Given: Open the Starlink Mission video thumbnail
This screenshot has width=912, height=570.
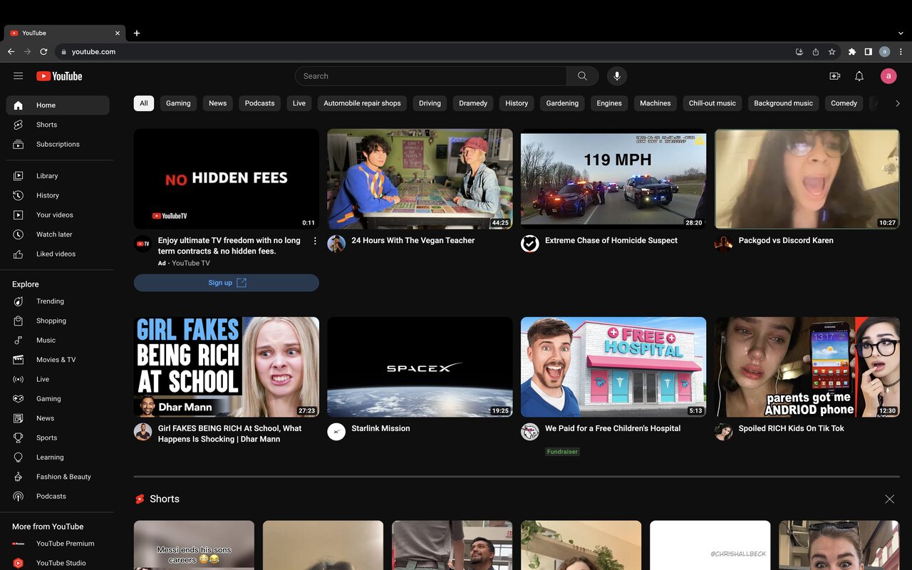Looking at the screenshot, I should 419,366.
